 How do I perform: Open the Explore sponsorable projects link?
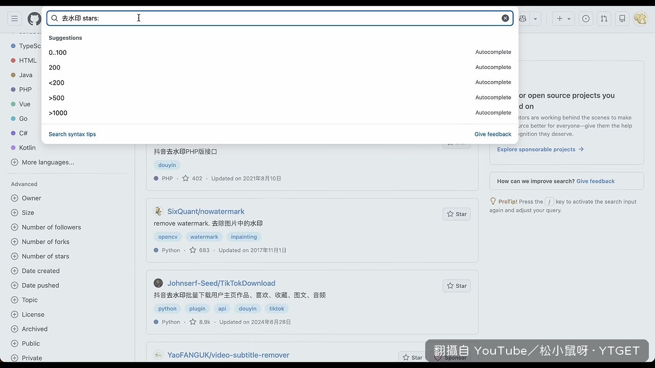click(x=540, y=149)
